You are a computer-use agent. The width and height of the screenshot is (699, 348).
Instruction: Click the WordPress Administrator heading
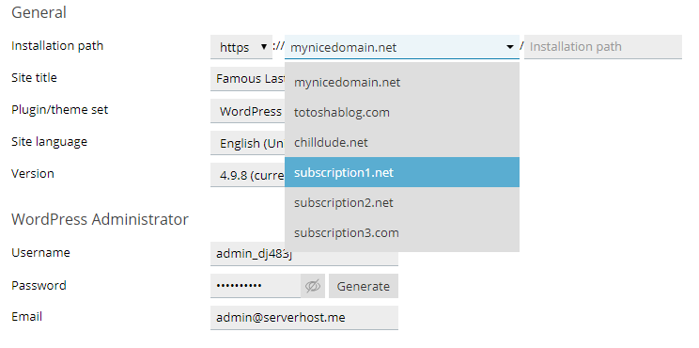click(100, 219)
